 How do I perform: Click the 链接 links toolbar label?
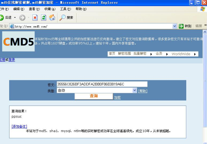tap(199, 26)
